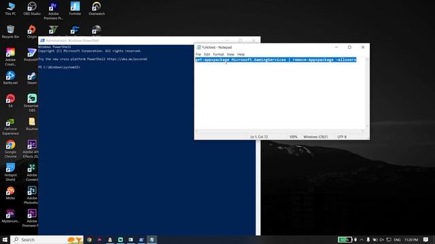The width and height of the screenshot is (435, 244).
Task: Click the Notepad icon in the taskbar
Action: coord(152,239)
